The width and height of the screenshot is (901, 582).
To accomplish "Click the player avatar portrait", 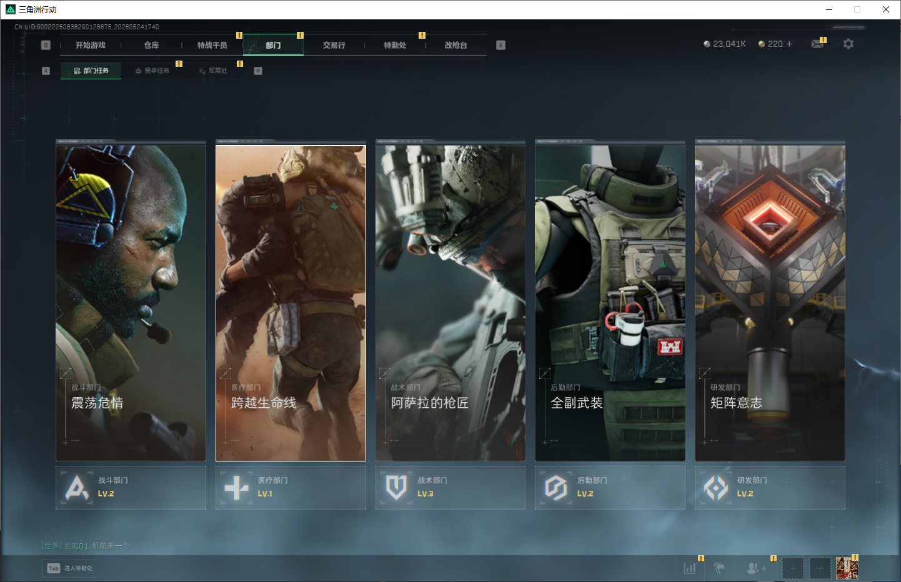I will (847, 568).
